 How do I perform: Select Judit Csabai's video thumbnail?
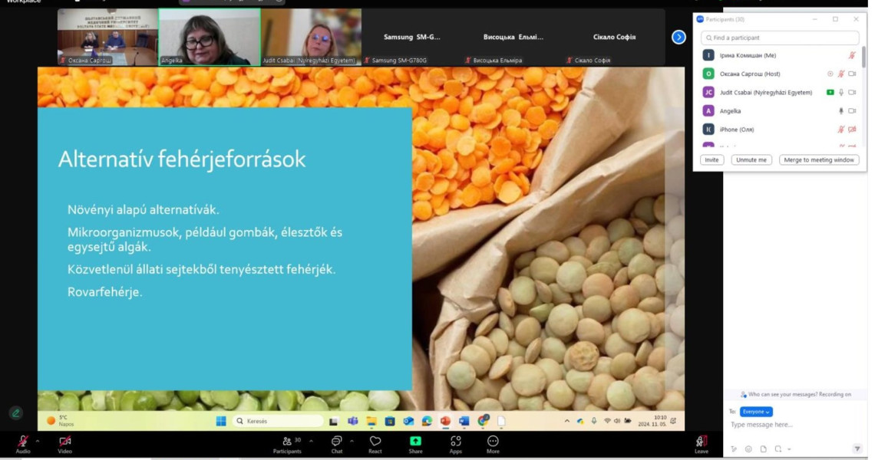pos(312,37)
